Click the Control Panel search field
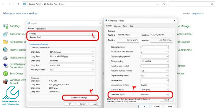This screenshot has width=217, height=108. pos(192,4)
